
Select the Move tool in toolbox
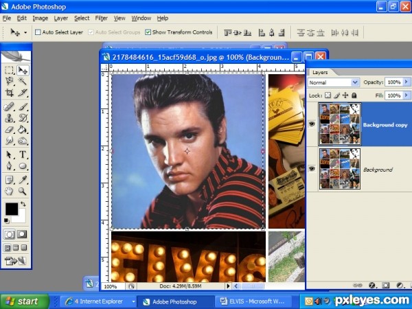tap(23, 70)
